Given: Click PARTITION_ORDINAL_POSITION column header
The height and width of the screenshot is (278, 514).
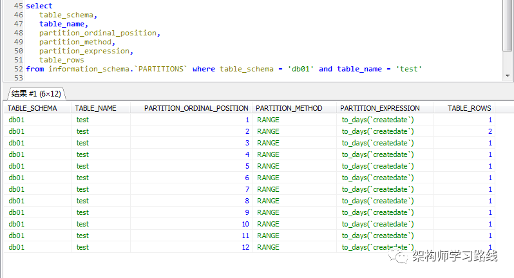Looking at the screenshot, I should coord(191,108).
